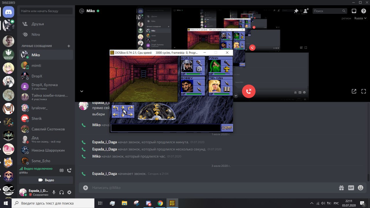Add friends to this DM
The image size is (370, 208).
pos(306,11)
